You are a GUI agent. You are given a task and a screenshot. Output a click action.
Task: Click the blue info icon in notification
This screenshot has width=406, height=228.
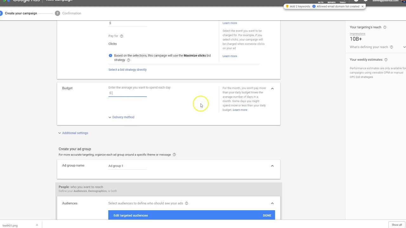(314, 6)
